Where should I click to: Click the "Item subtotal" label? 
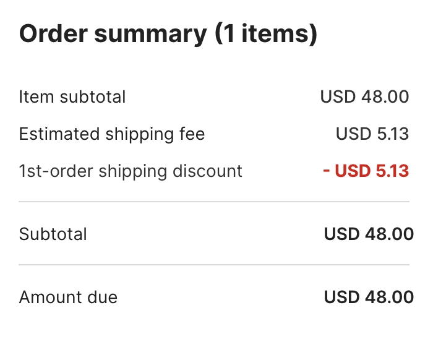pyautogui.click(x=72, y=97)
